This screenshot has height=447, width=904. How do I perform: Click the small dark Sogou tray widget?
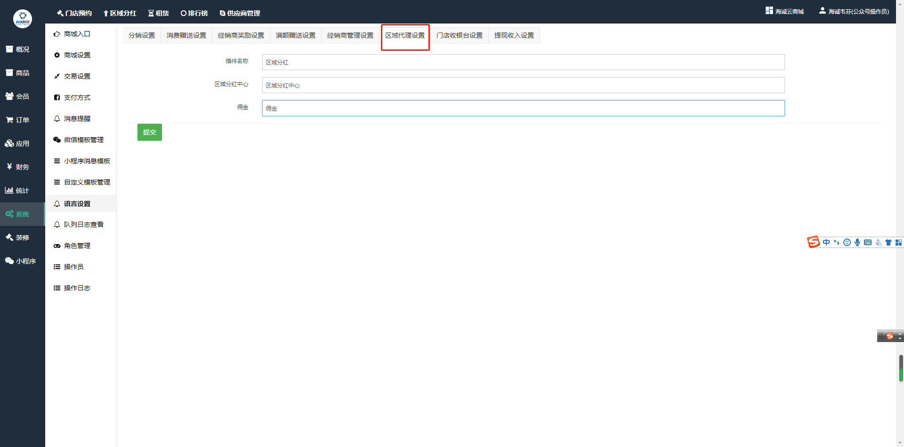890,336
